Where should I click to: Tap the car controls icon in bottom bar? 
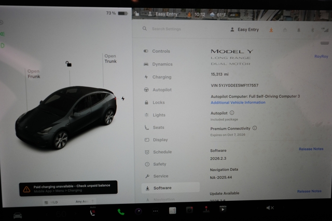(x=18, y=215)
